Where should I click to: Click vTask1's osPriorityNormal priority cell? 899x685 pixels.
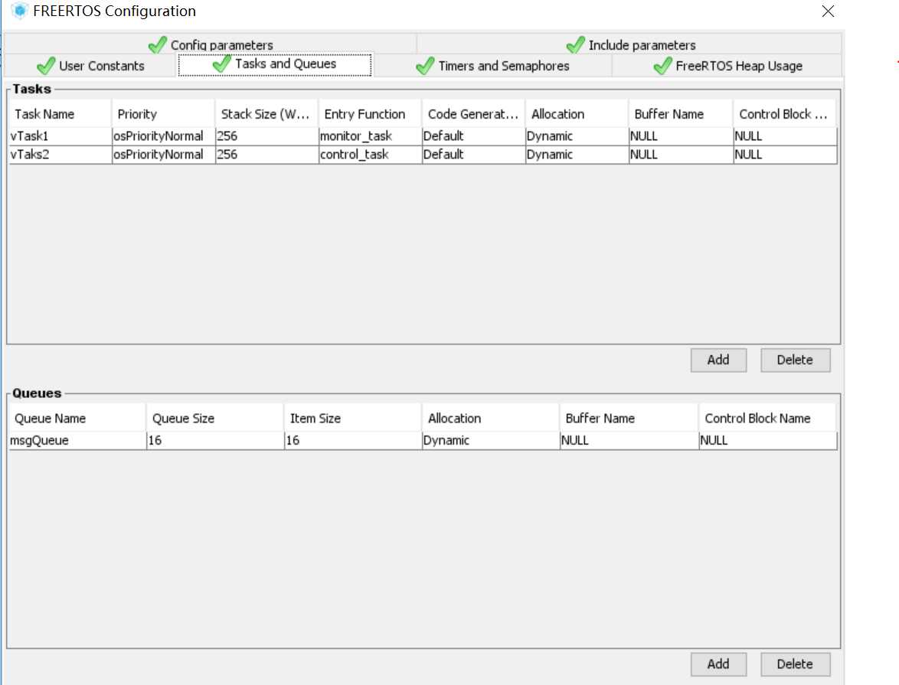click(x=163, y=136)
